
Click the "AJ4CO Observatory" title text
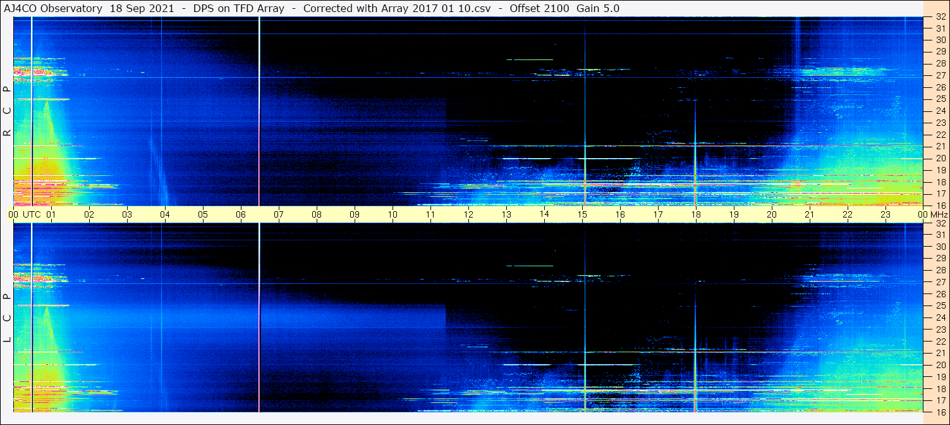(53, 8)
